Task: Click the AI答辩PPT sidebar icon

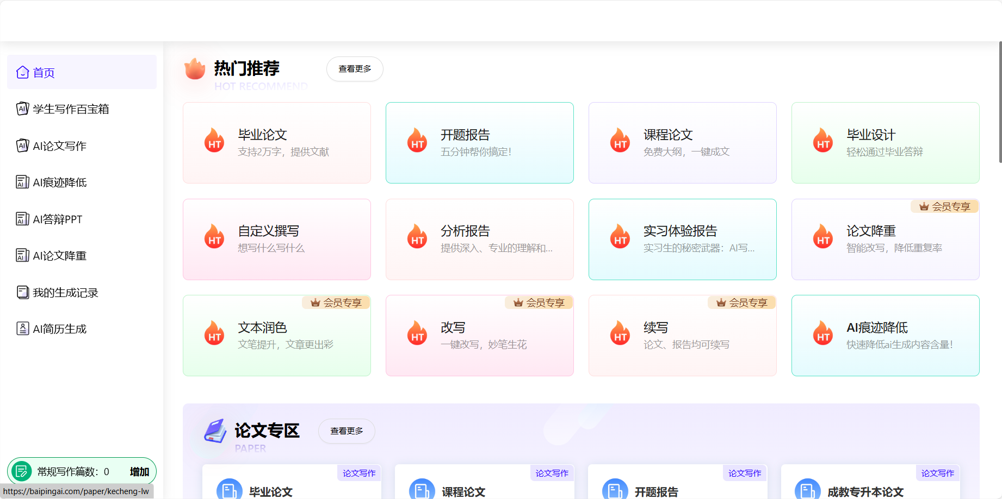Action: pyautogui.click(x=21, y=219)
